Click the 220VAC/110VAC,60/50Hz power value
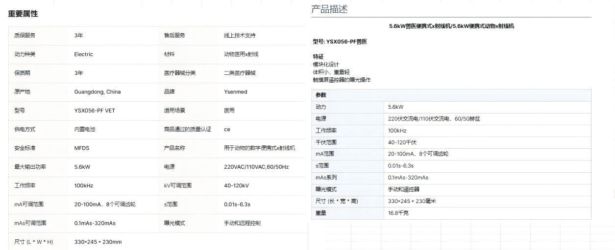 pos(256,167)
